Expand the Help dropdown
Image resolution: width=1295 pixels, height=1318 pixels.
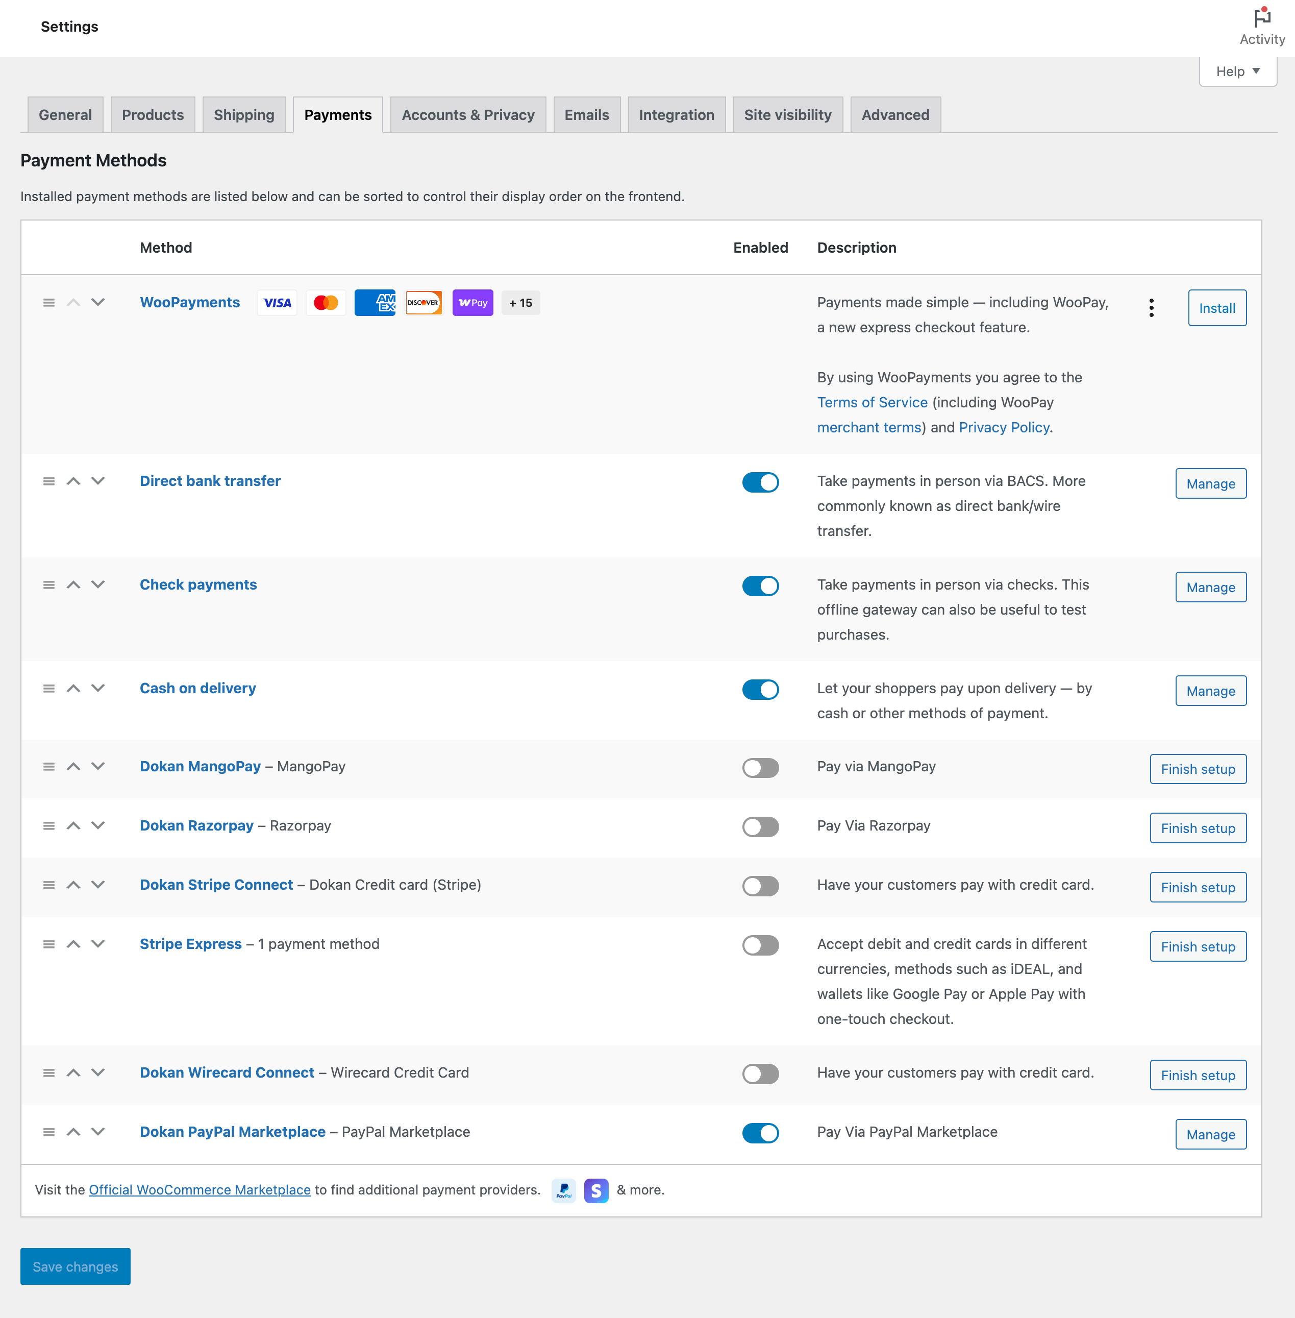click(x=1238, y=71)
